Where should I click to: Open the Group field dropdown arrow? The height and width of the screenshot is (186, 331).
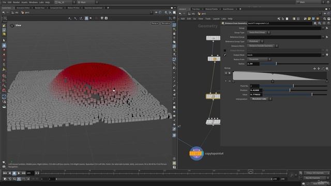pyautogui.click(x=323, y=28)
